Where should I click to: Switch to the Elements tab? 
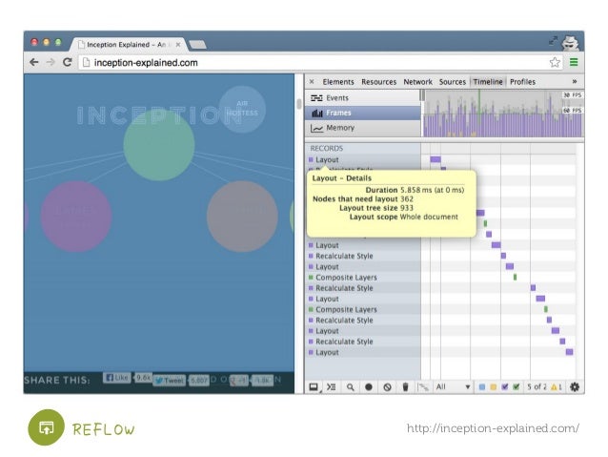point(338,82)
